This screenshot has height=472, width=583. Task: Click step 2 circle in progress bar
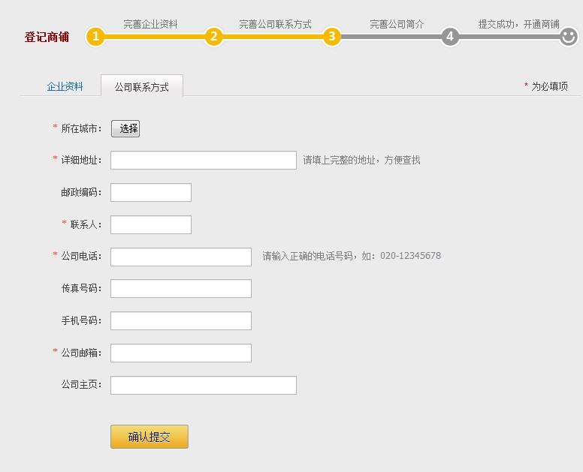pyautogui.click(x=213, y=36)
